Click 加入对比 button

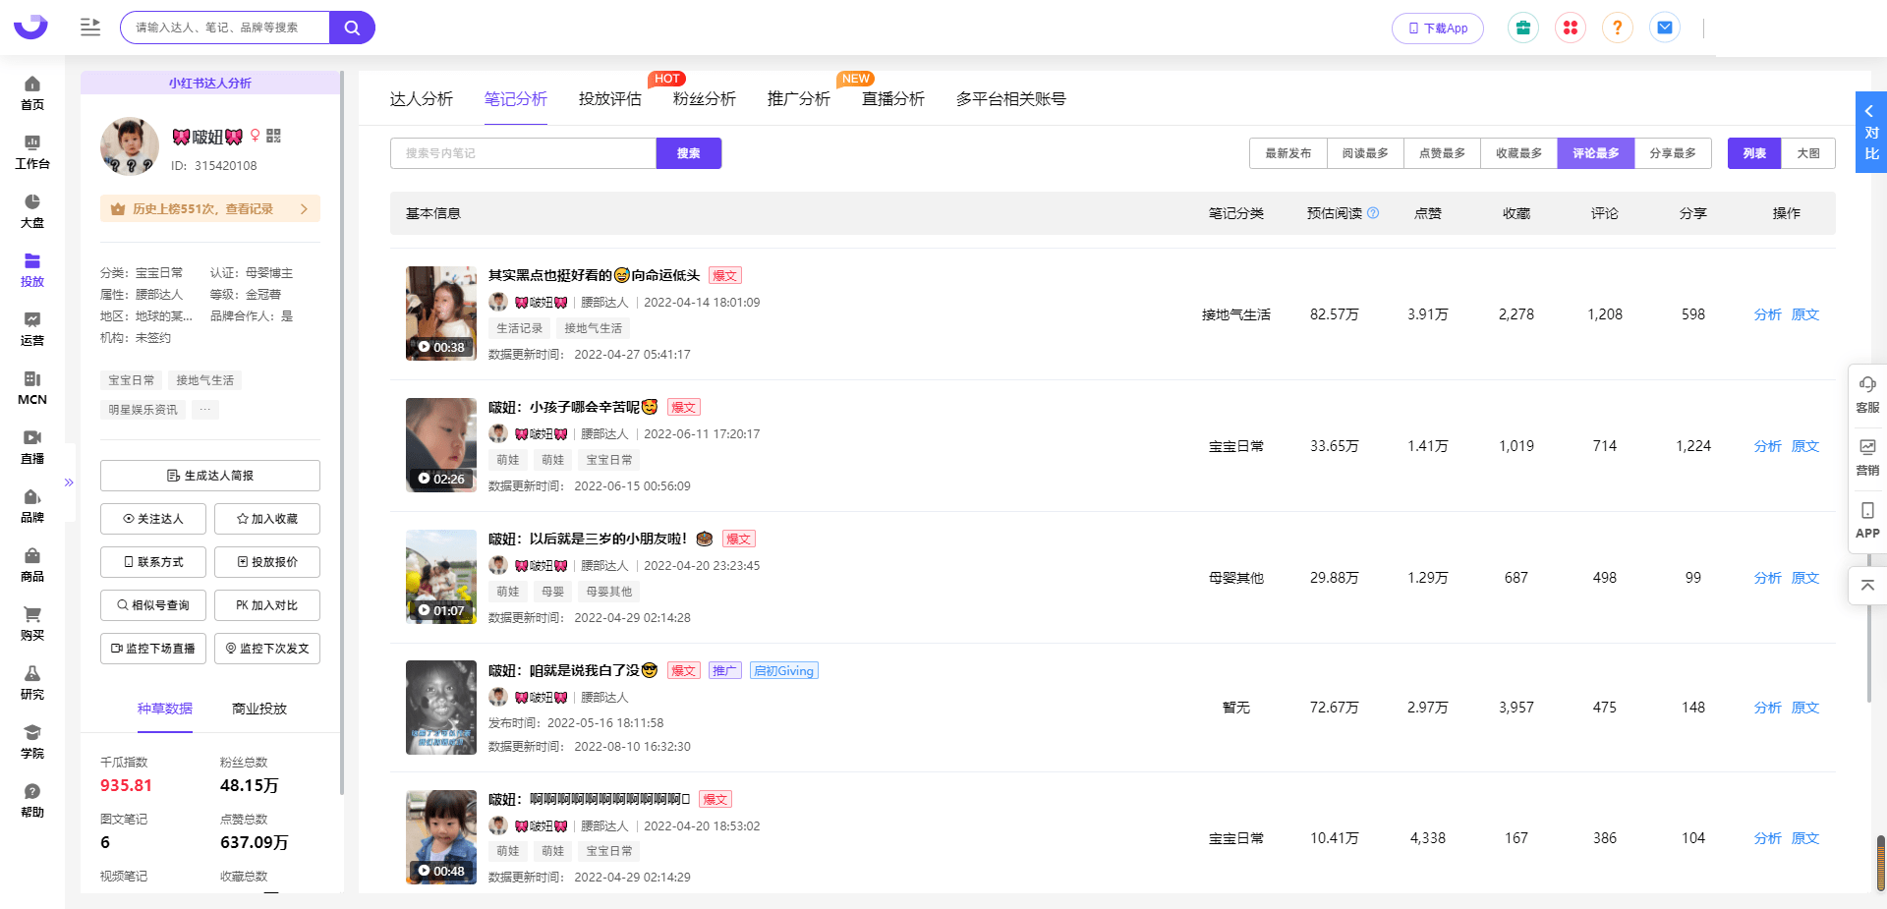tap(267, 605)
